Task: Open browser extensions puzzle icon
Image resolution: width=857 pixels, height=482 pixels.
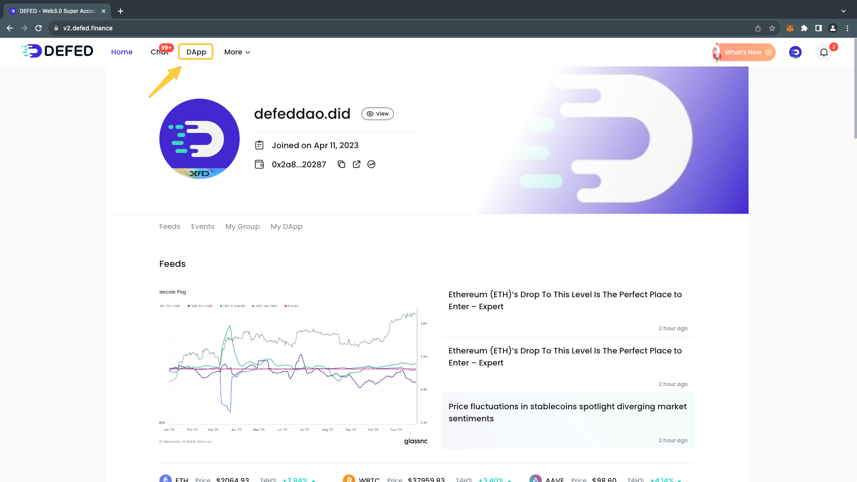Action: pos(804,28)
